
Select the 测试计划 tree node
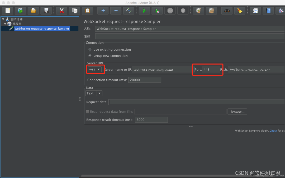click(x=16, y=19)
